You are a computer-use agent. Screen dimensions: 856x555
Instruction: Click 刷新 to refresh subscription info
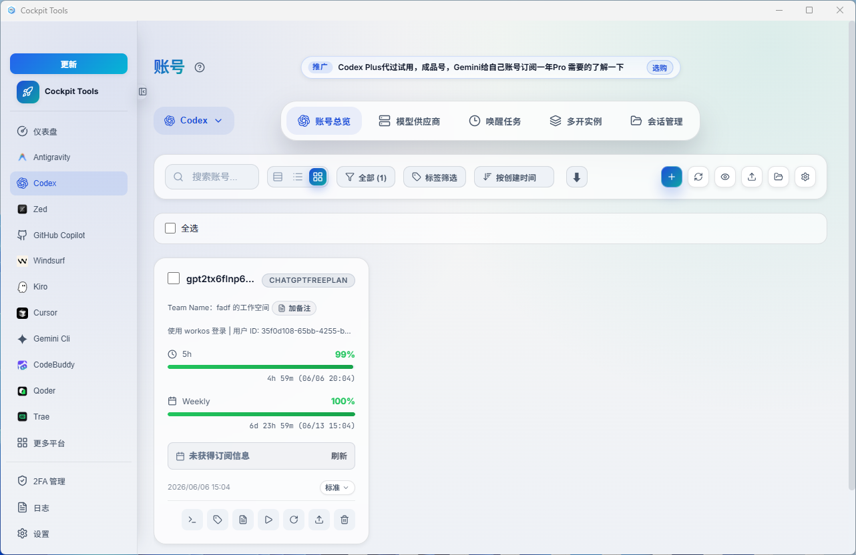tap(339, 456)
